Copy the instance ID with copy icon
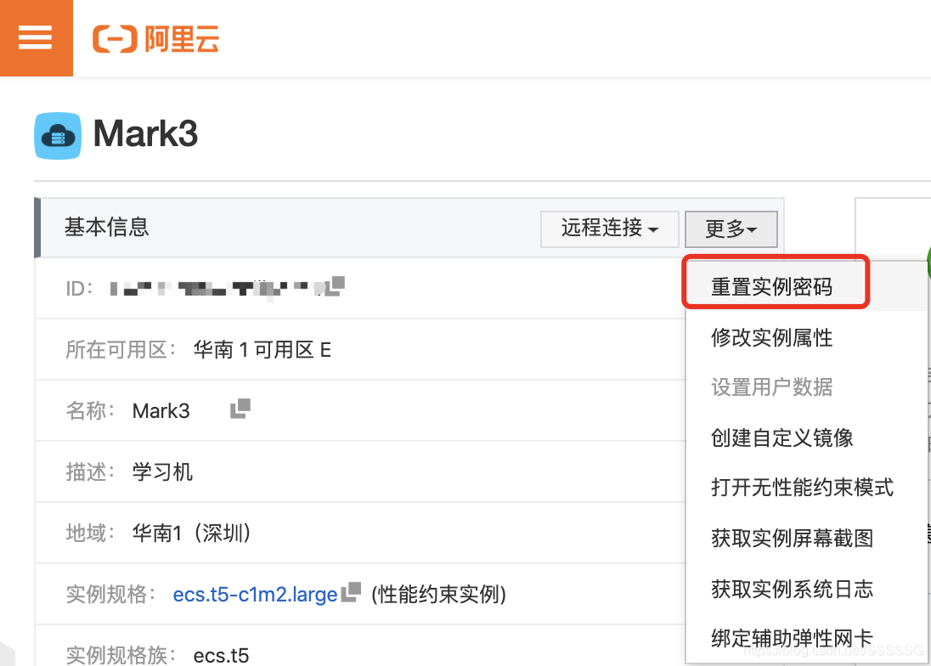Screen dimensions: 931x666 pos(336,285)
